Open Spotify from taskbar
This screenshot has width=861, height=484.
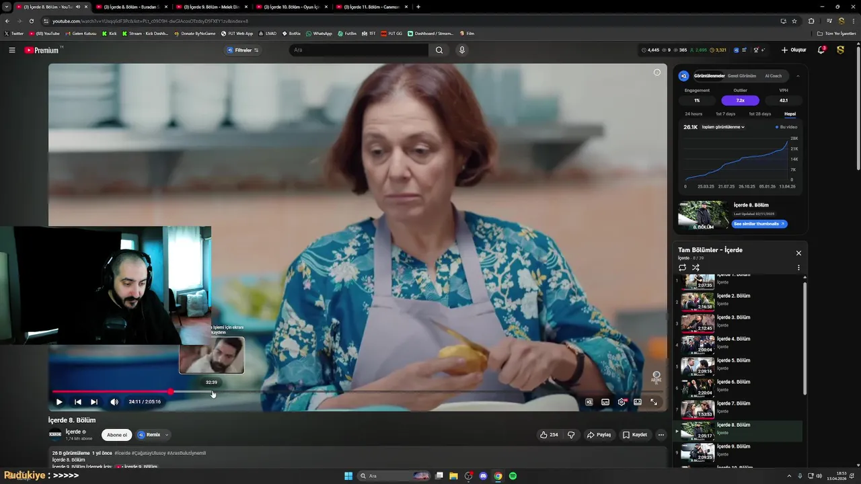[513, 476]
